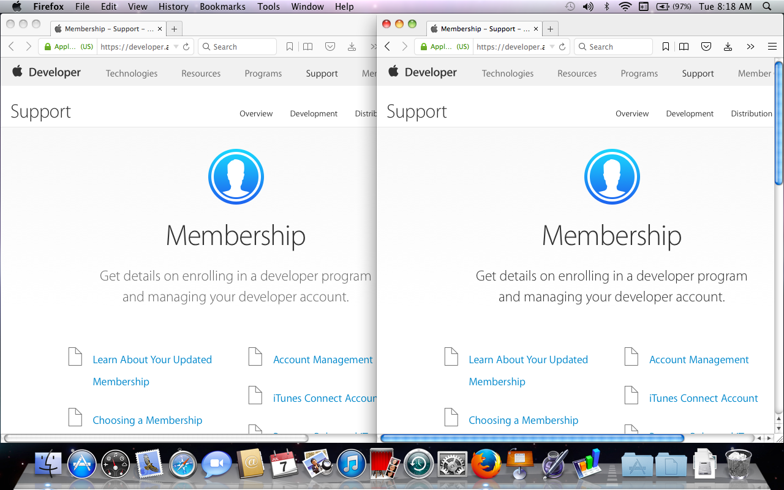
Task: Bookmark this page in right Firefox window
Action: pyautogui.click(x=666, y=47)
